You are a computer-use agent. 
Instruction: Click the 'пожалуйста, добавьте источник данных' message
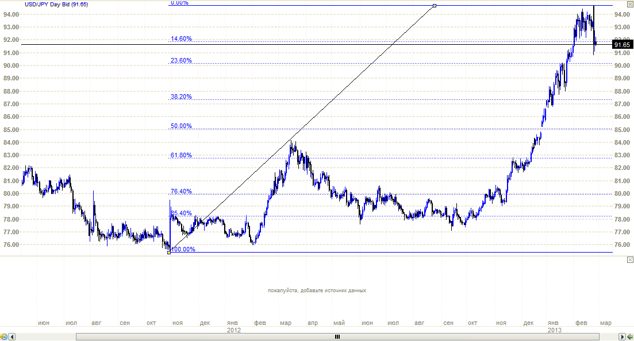(x=317, y=290)
